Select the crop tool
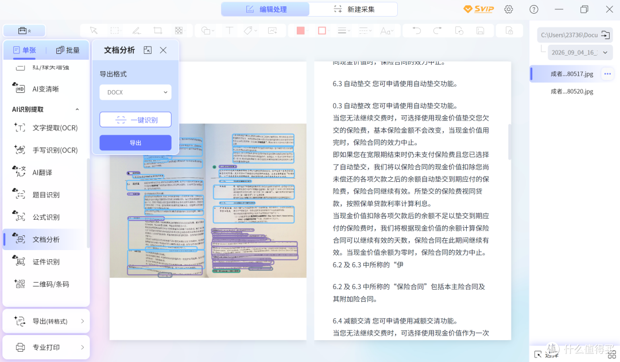This screenshot has height=362, width=620. click(158, 30)
